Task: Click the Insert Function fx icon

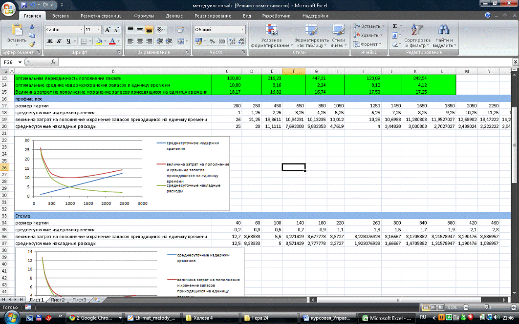Action: [x=53, y=62]
